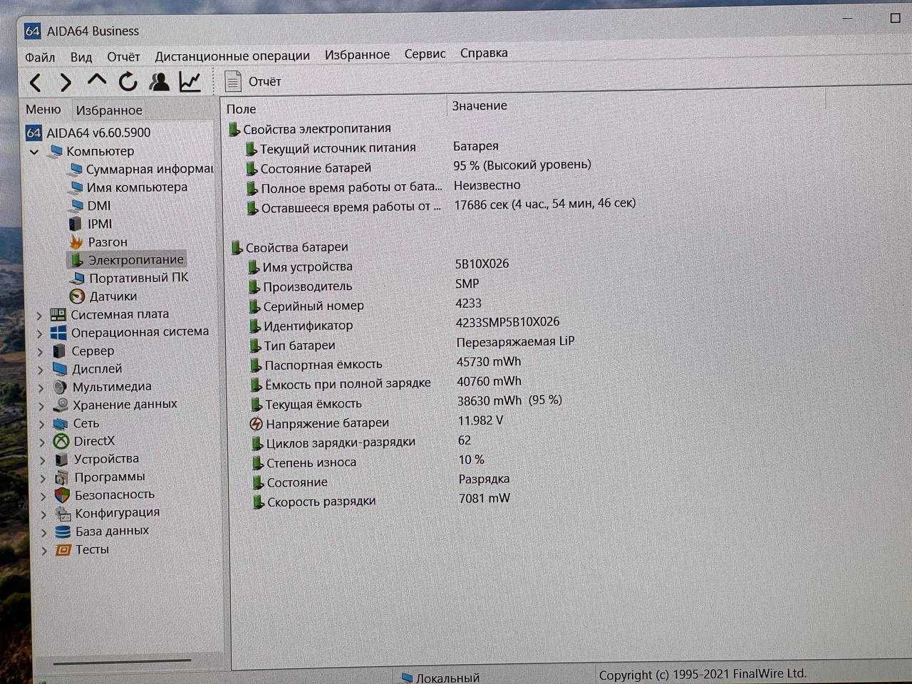Collapse the Компьютер tree node
Screen dimensions: 912x684
(x=34, y=152)
